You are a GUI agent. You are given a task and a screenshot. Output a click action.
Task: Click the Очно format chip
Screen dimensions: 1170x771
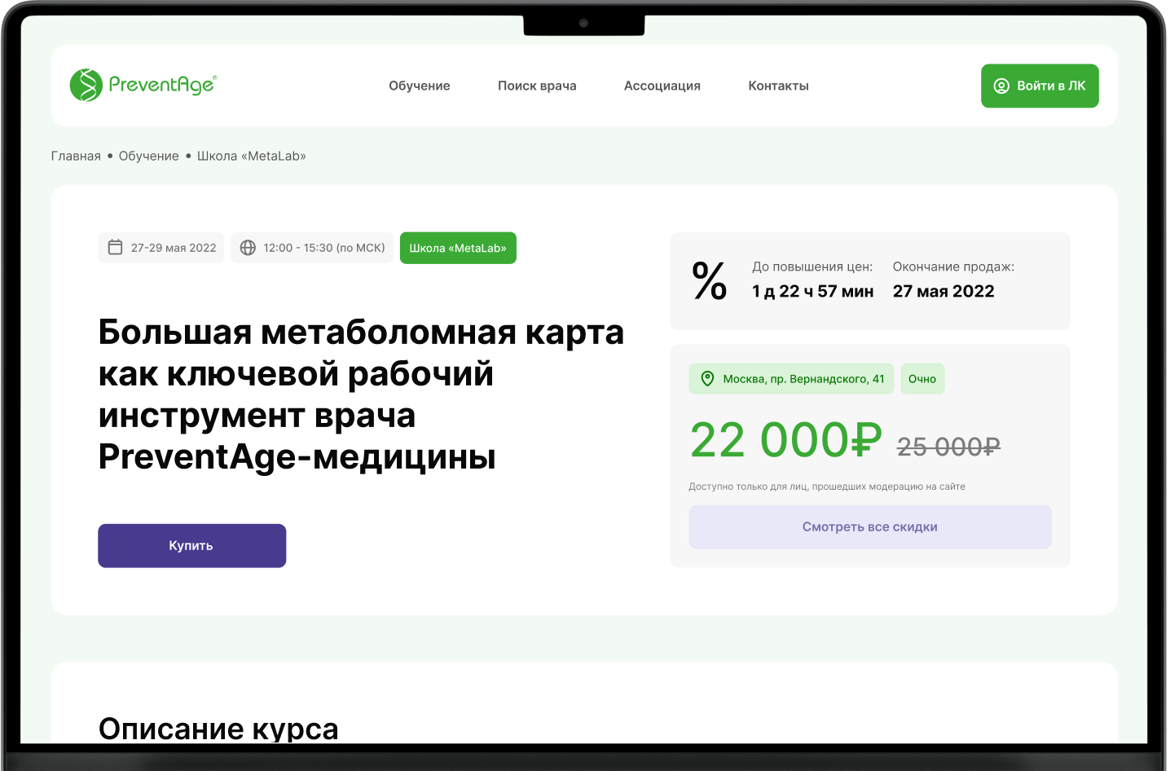(922, 378)
